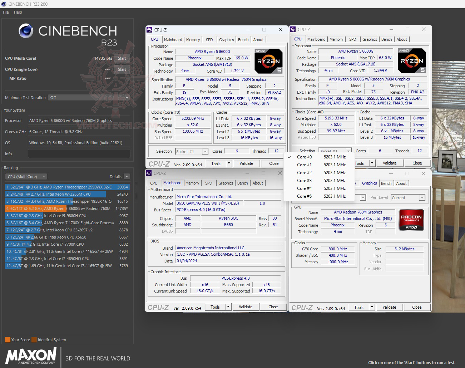The height and width of the screenshot is (368, 465).
Task: Open the CPU (Multi Core) ranking dropdown
Action: (26, 177)
